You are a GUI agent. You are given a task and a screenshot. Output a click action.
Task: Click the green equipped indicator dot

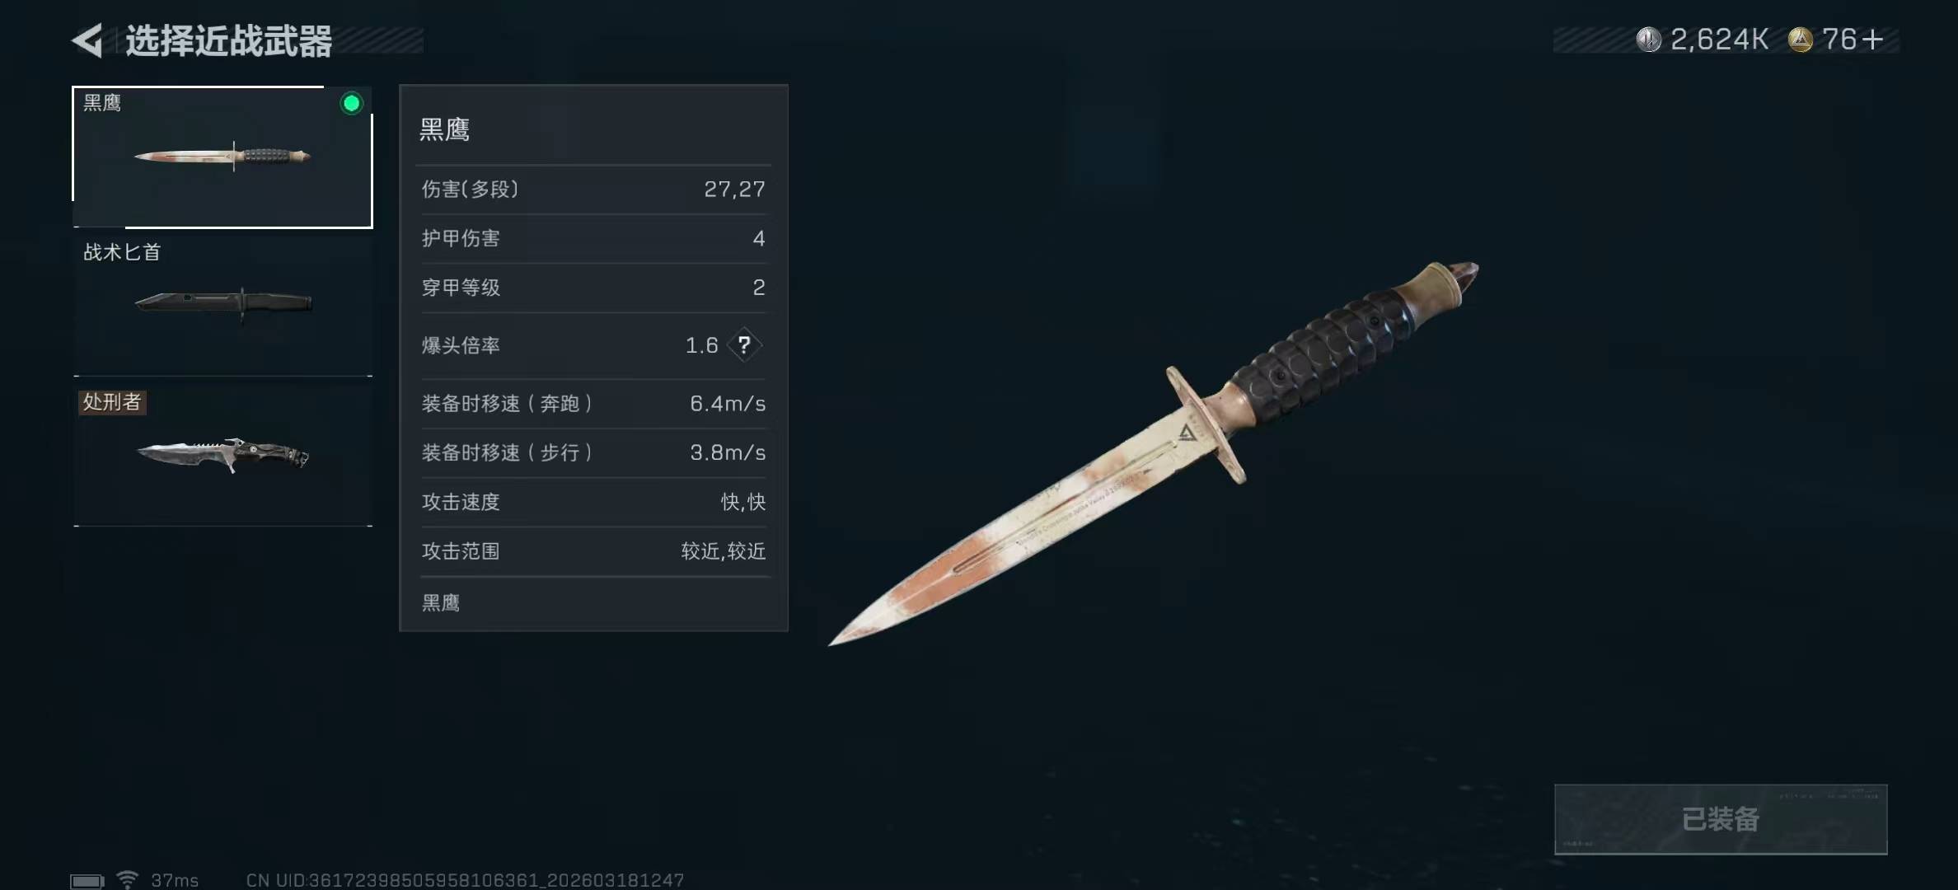[x=352, y=103]
